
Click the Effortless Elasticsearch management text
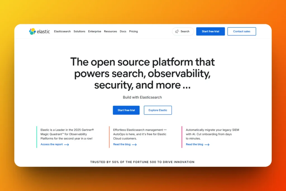(x=140, y=134)
